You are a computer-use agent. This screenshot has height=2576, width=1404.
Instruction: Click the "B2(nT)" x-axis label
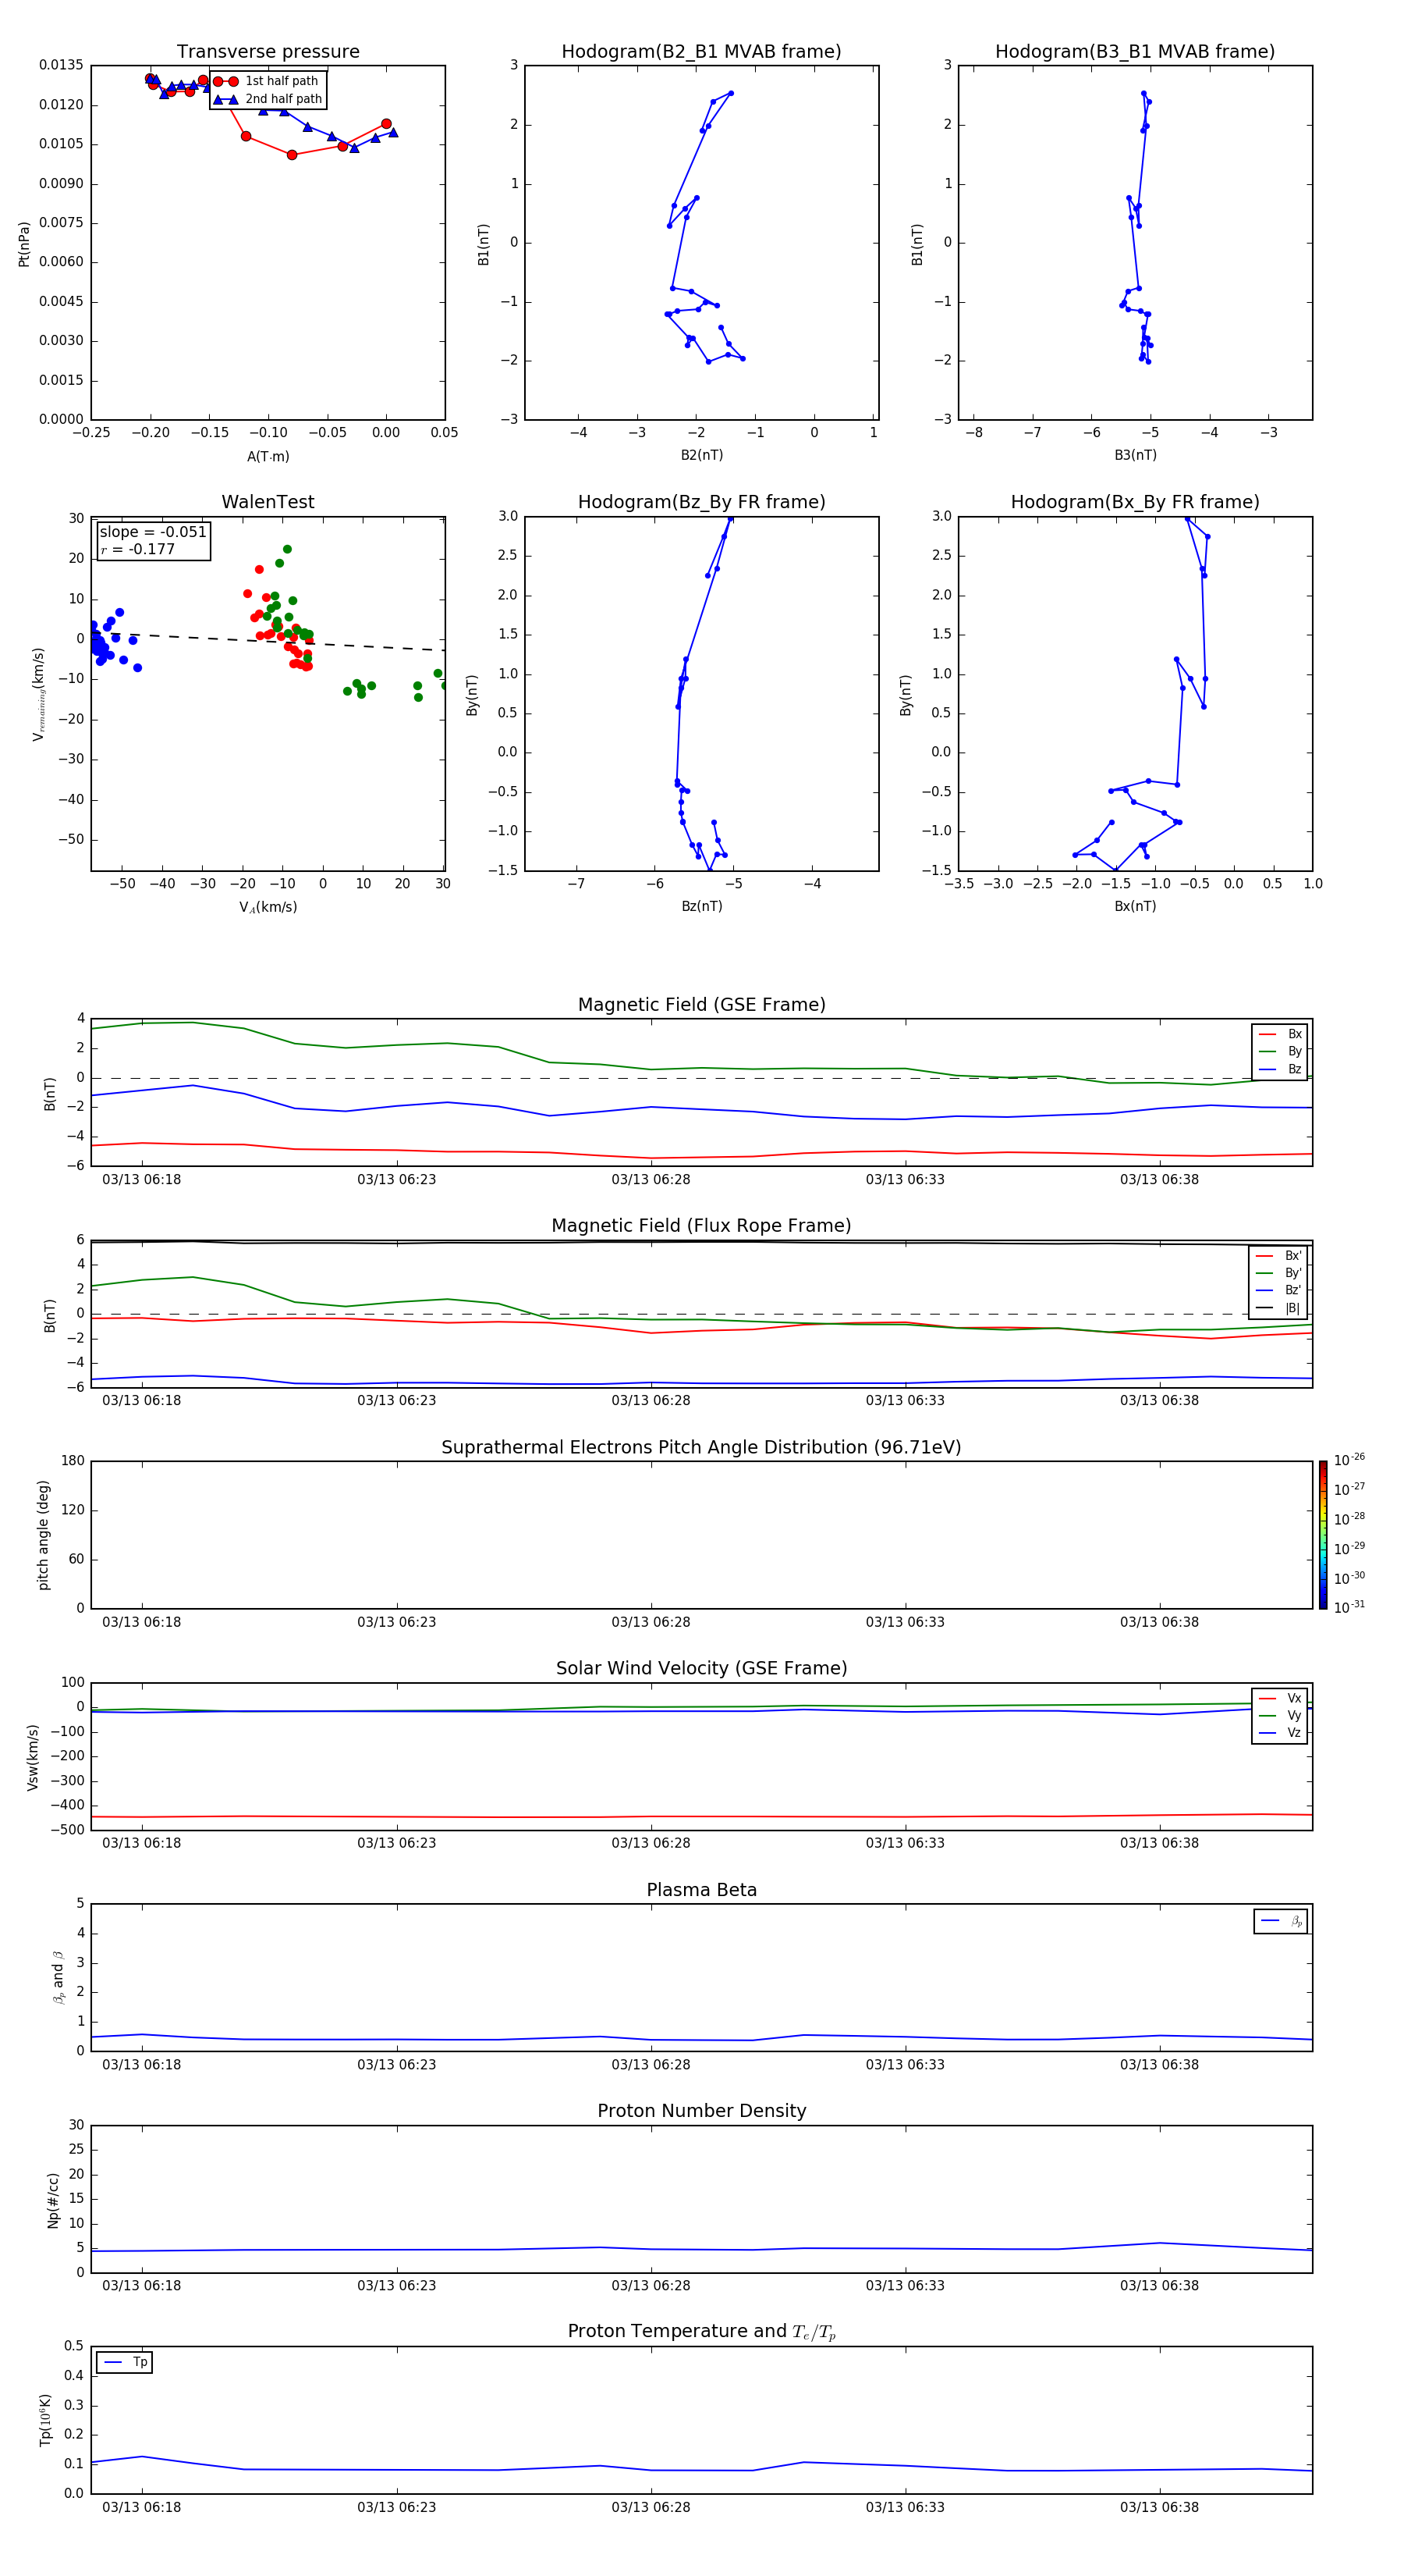coord(701,455)
